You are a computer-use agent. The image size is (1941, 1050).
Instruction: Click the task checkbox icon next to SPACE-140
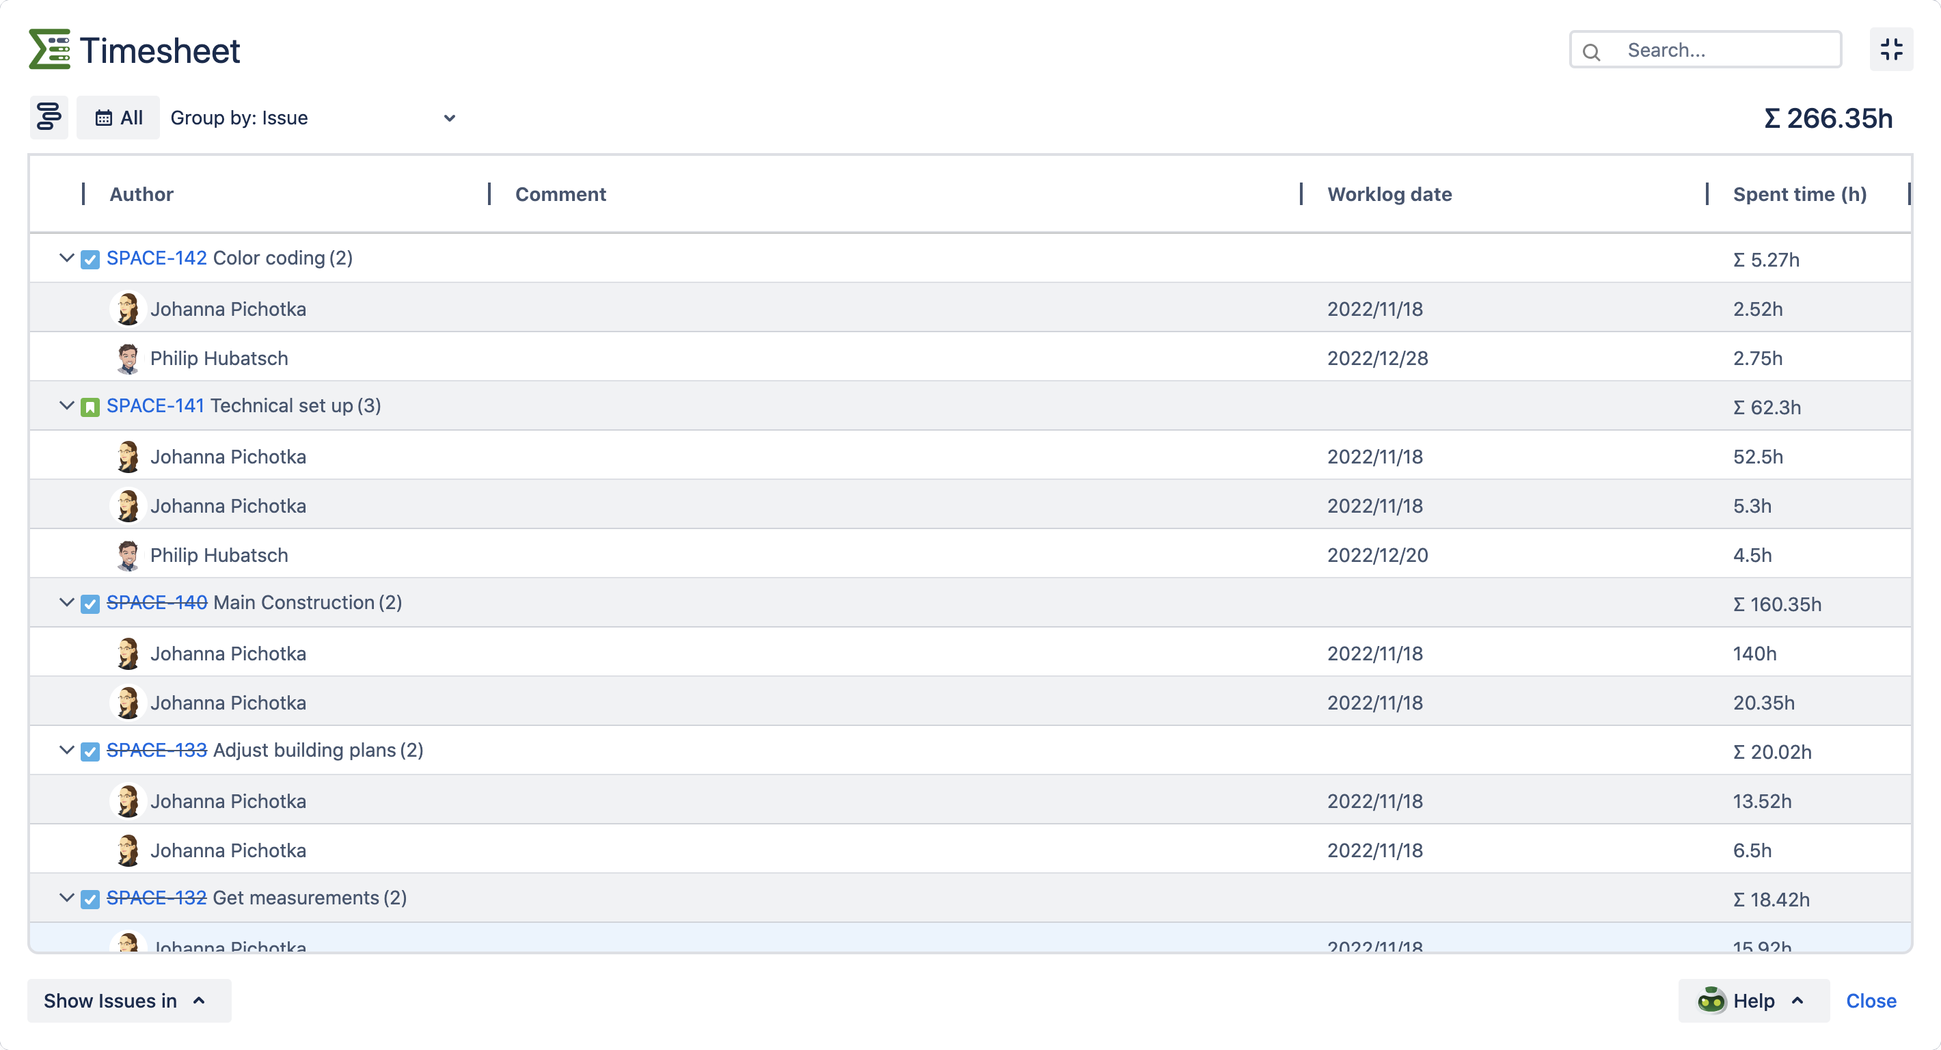pos(90,604)
